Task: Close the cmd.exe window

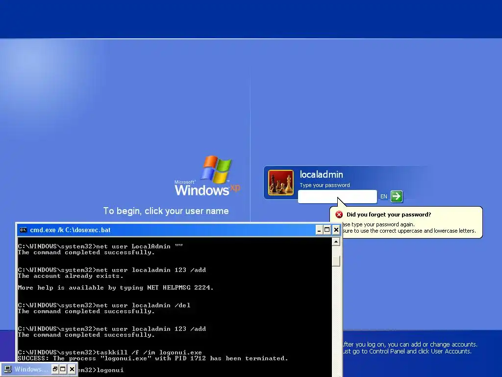Action: [x=336, y=230]
